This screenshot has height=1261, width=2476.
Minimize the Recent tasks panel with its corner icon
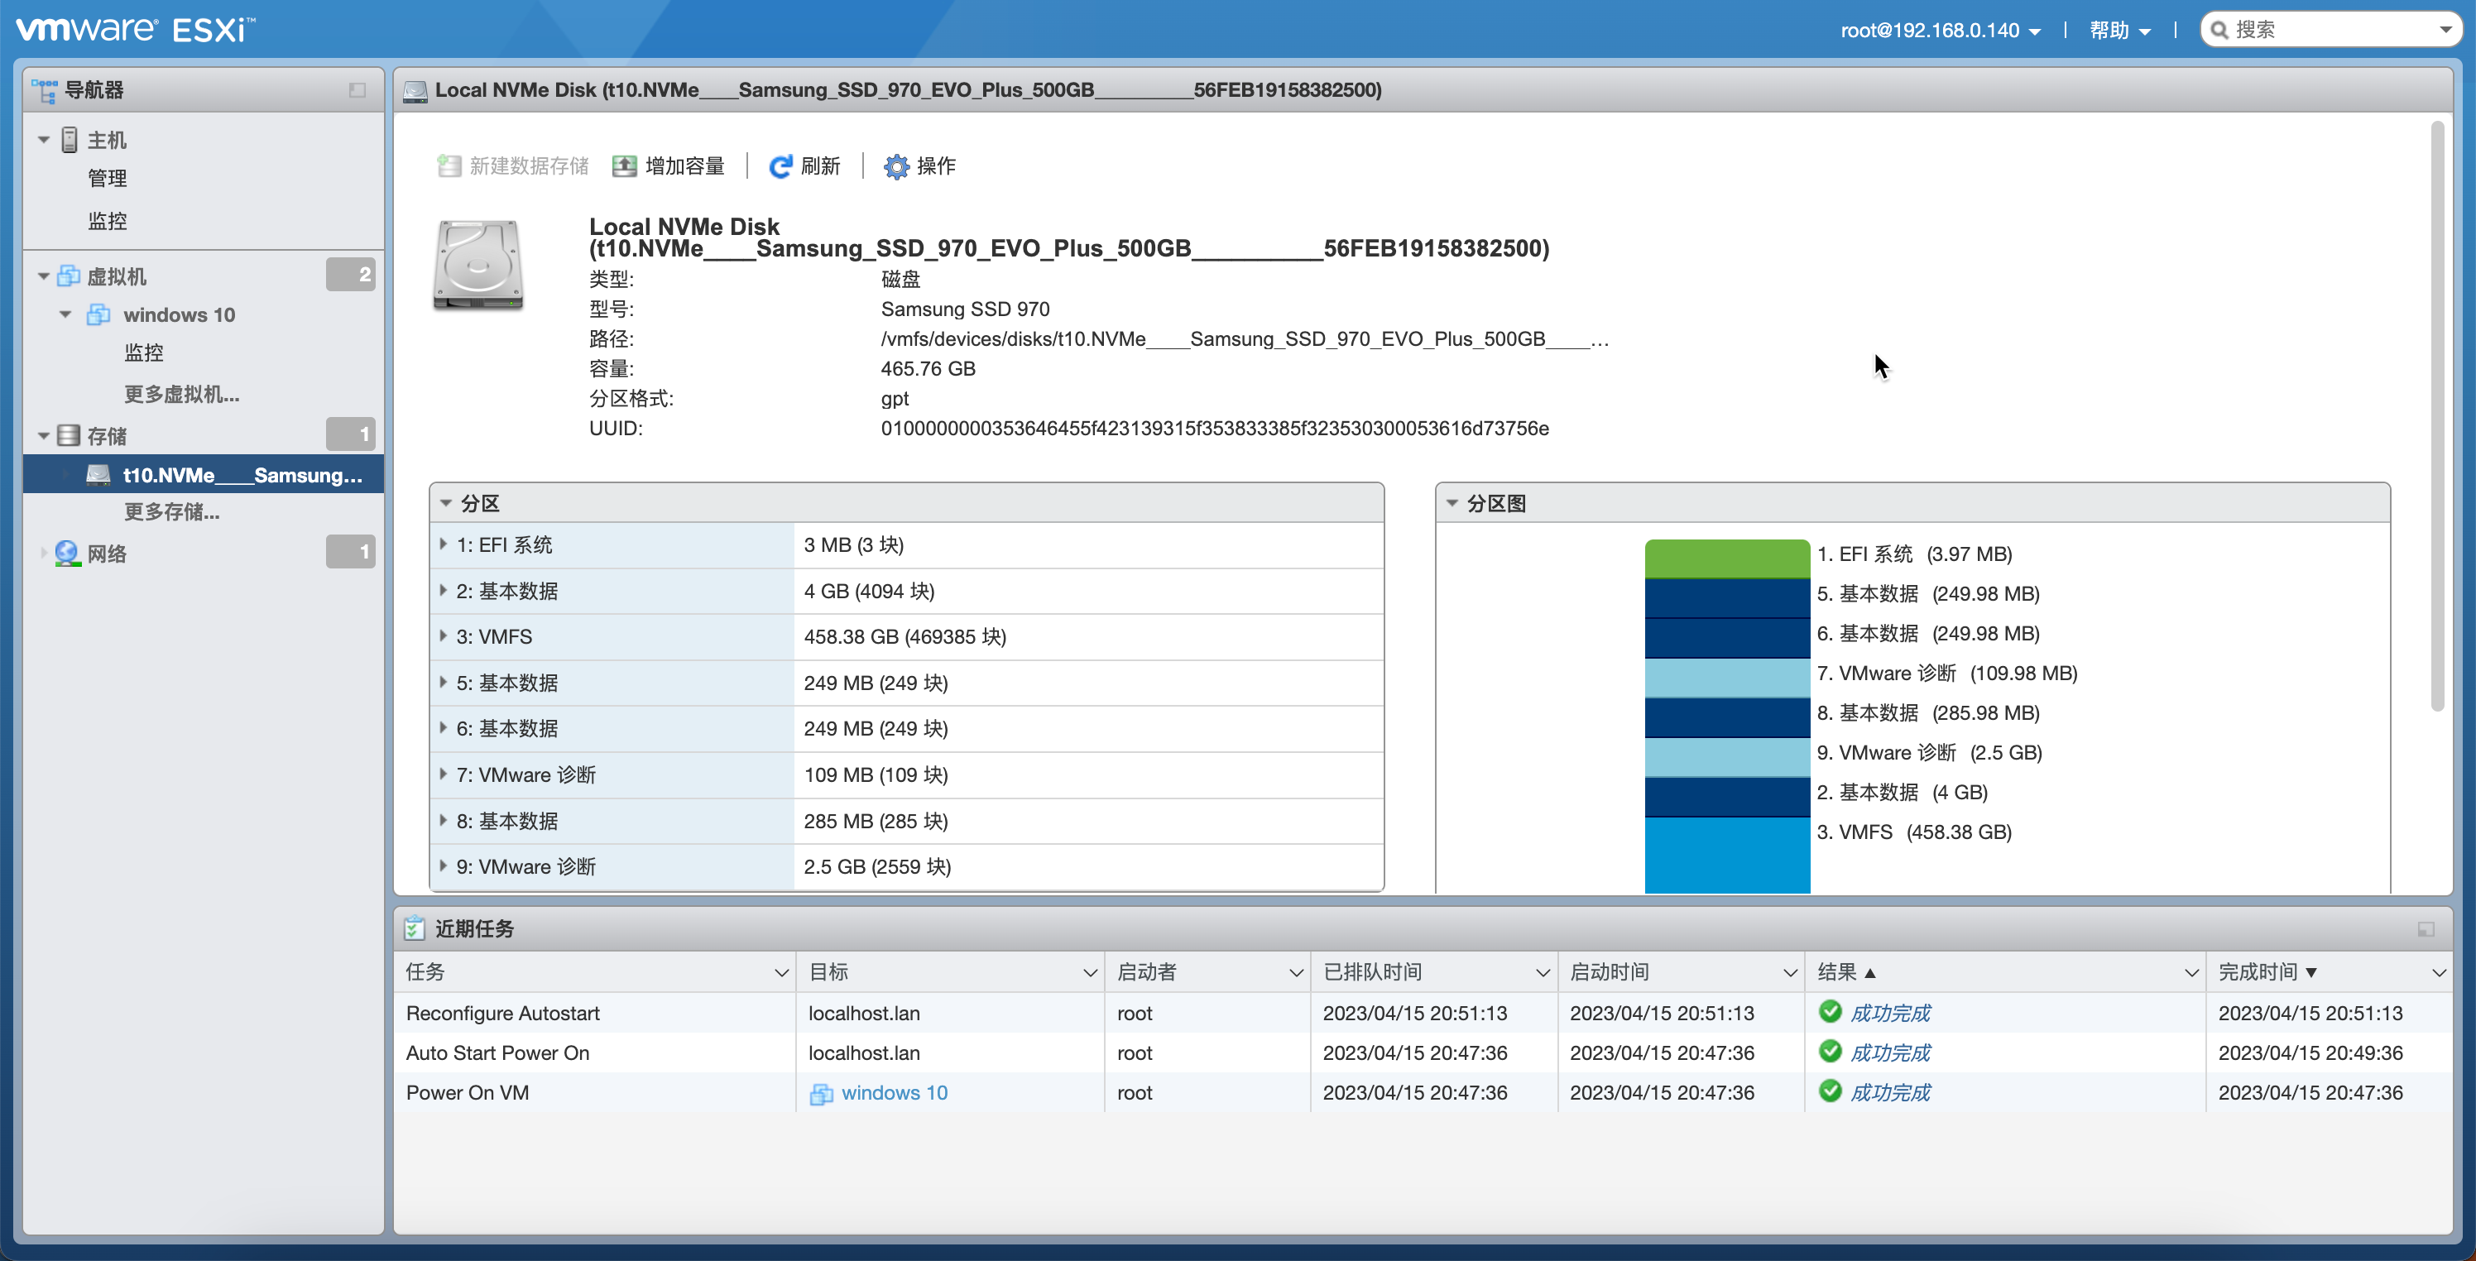click(x=2426, y=929)
